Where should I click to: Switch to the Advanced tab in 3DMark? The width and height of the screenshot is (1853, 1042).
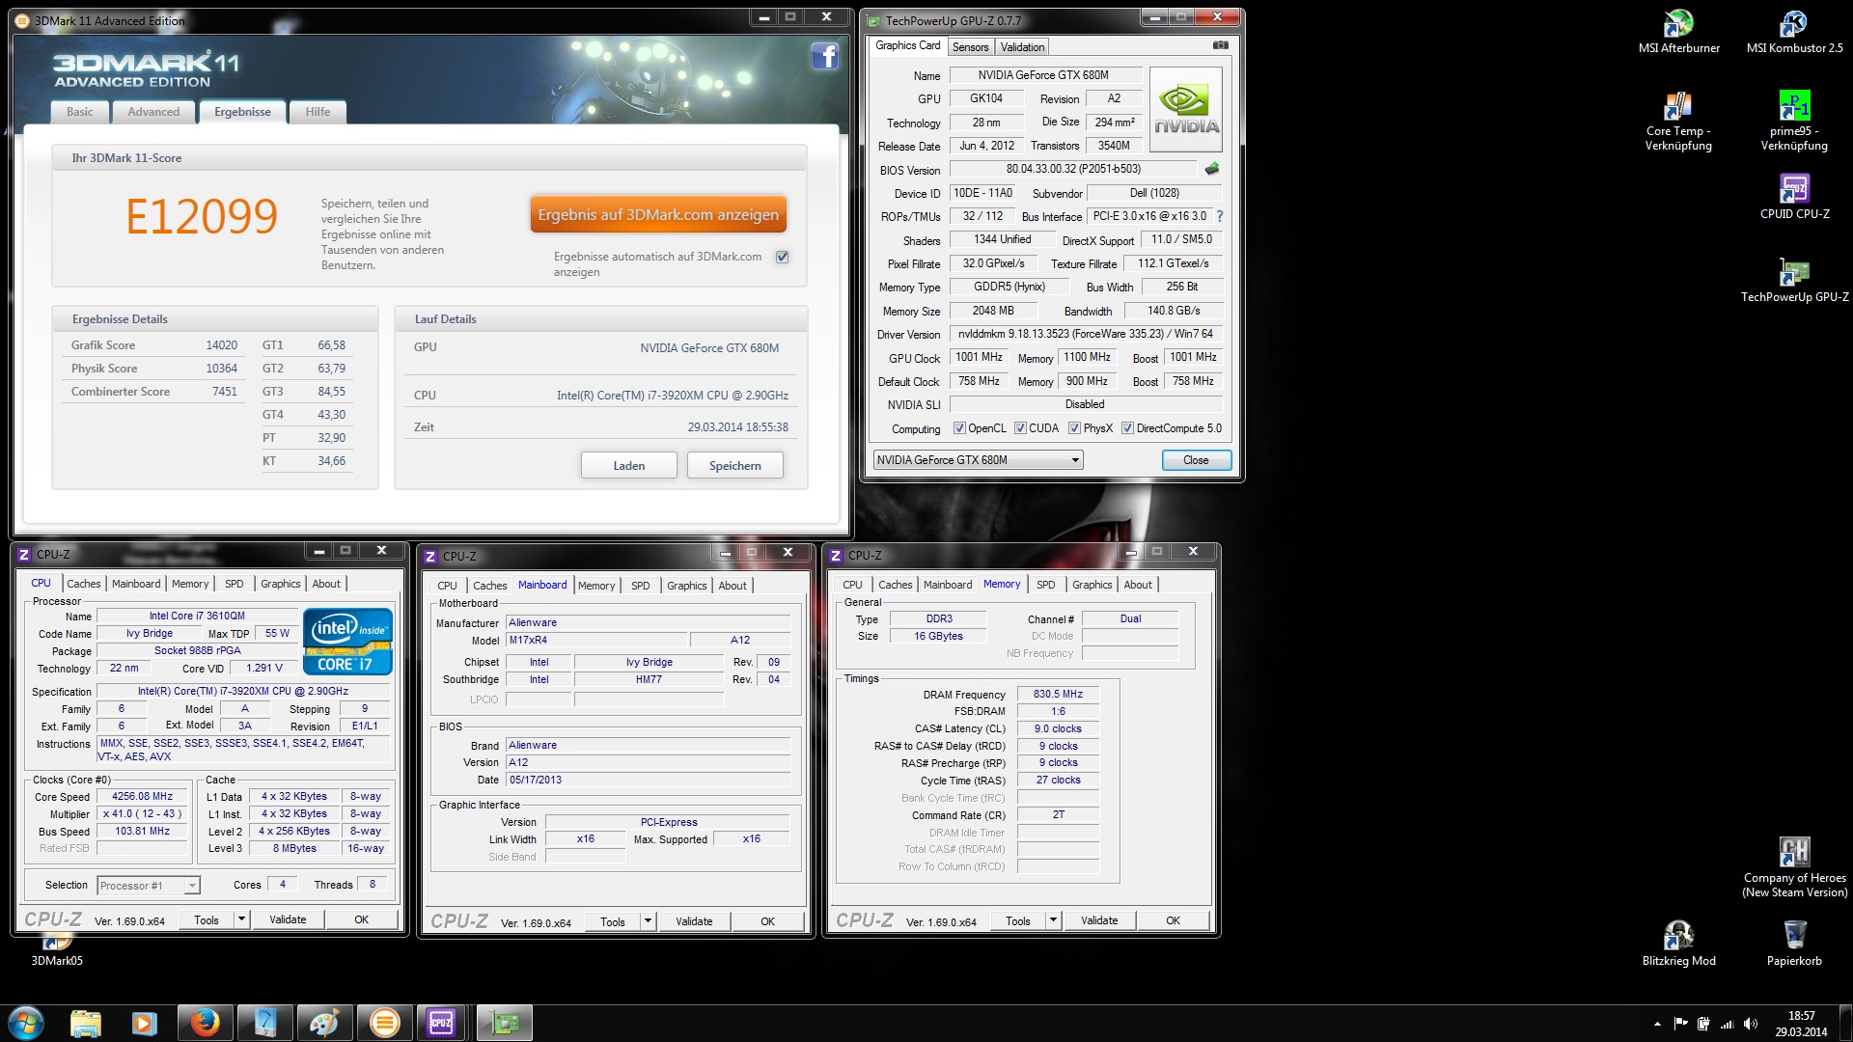pyautogui.click(x=153, y=112)
